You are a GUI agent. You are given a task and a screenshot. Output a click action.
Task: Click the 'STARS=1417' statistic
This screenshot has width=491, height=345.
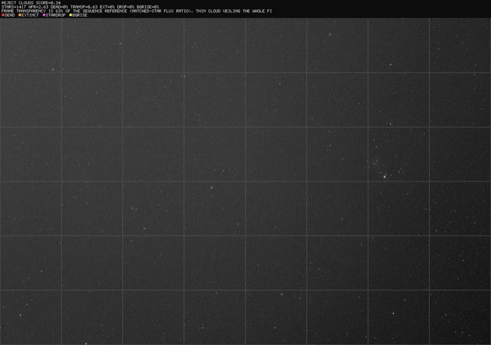[x=14, y=7]
